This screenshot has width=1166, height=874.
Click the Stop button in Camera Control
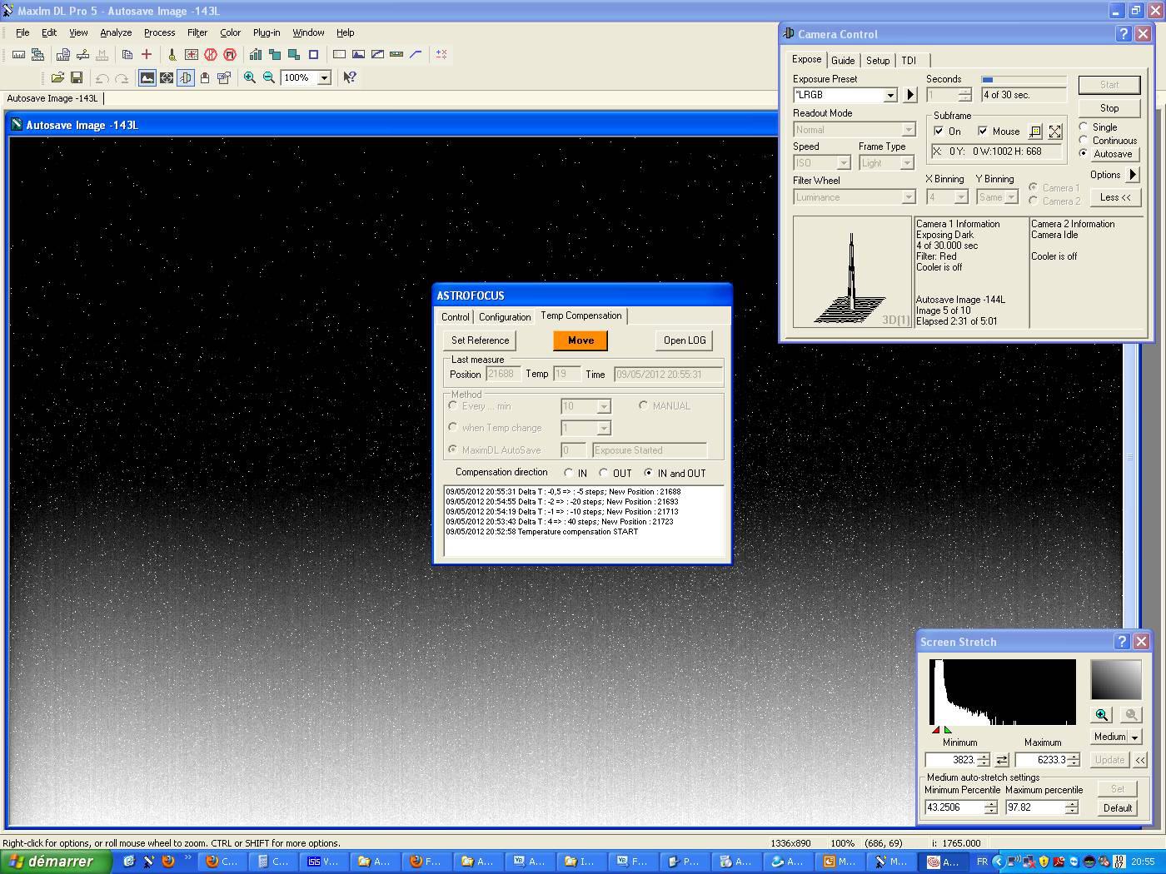tap(1109, 108)
